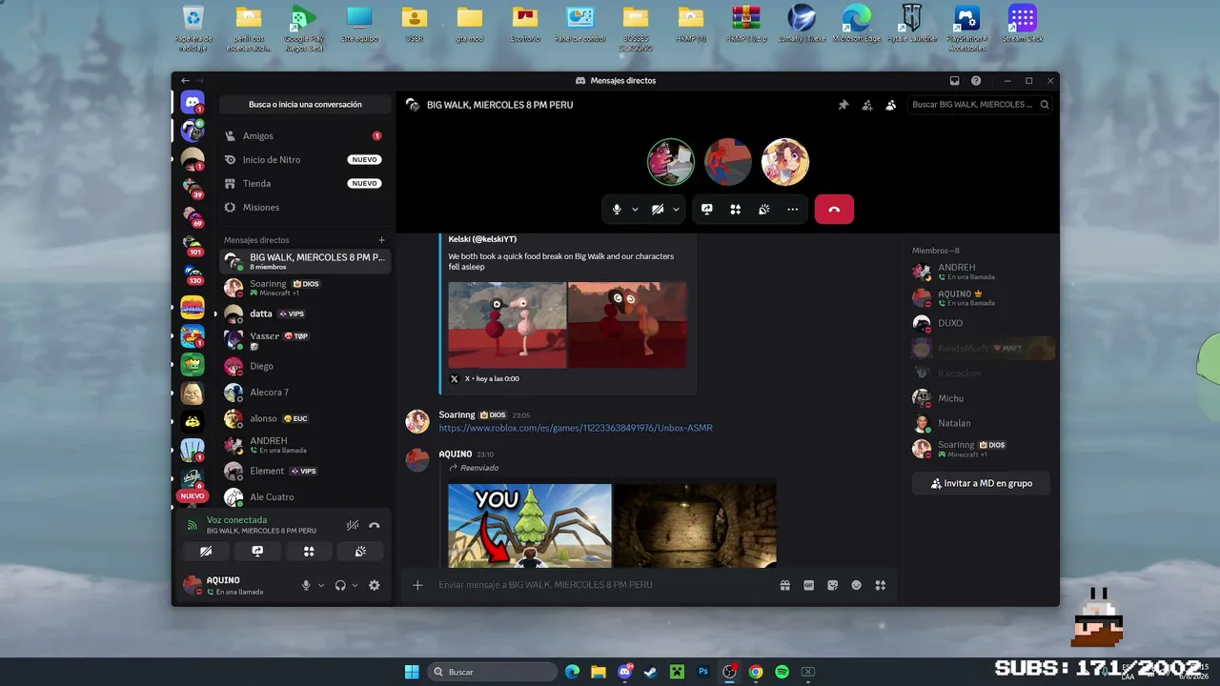Start an activity from the call controls

[x=735, y=210]
